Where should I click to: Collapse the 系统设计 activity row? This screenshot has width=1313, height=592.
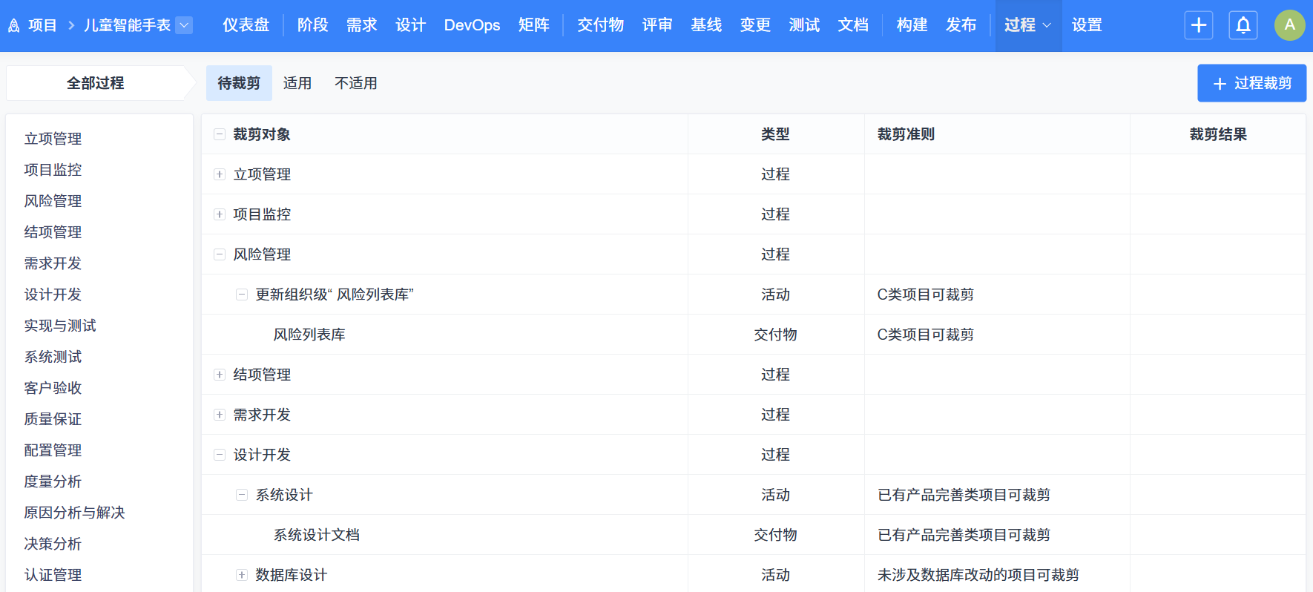(242, 495)
